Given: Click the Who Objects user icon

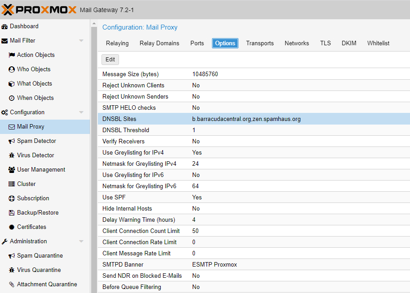Looking at the screenshot, I should (12, 69).
